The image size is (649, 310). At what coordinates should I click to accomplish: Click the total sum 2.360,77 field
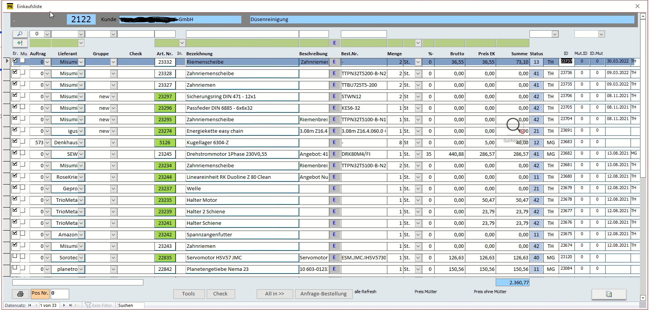tap(513, 282)
